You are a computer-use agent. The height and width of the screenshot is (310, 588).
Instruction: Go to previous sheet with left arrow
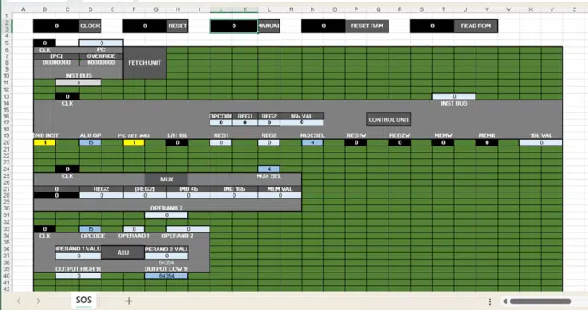coord(19,301)
